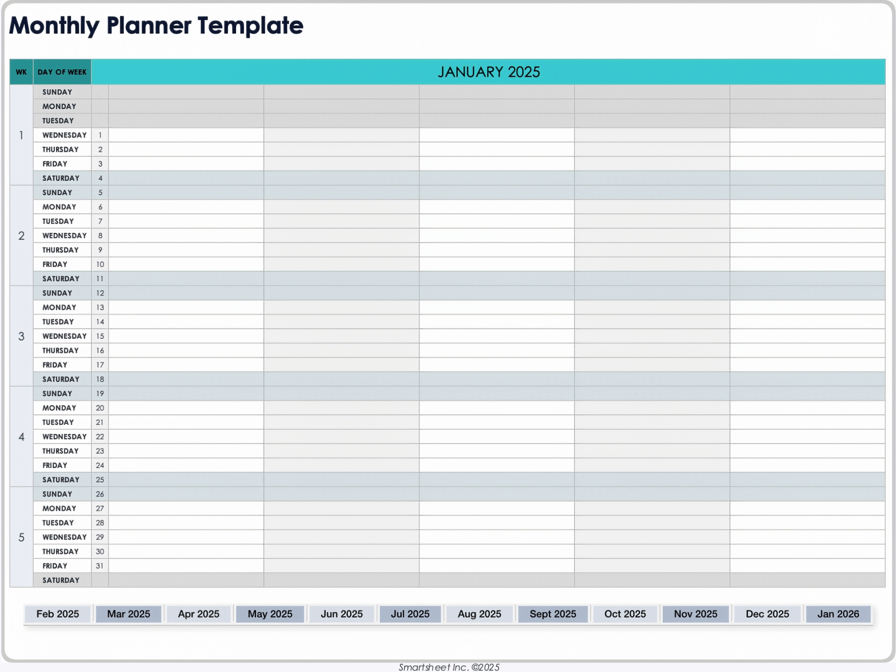Image resolution: width=896 pixels, height=672 pixels.
Task: Select the Week 3 number cell
Action: (x=21, y=336)
